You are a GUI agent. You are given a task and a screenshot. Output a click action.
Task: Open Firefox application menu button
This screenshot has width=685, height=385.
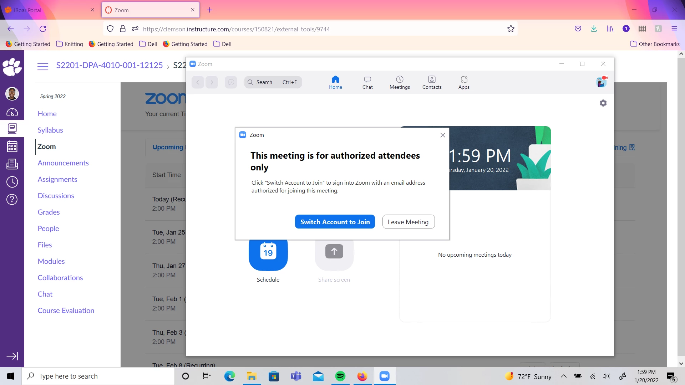[x=674, y=29]
